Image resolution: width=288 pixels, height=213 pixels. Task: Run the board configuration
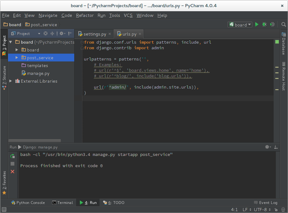(x=257, y=25)
